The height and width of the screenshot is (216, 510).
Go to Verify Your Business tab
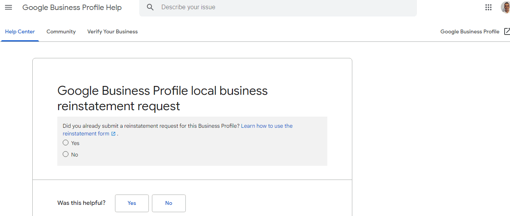click(x=112, y=31)
